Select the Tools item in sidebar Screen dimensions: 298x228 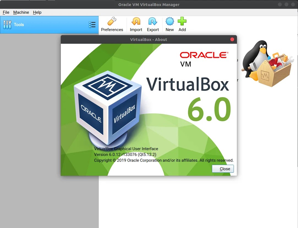click(49, 25)
